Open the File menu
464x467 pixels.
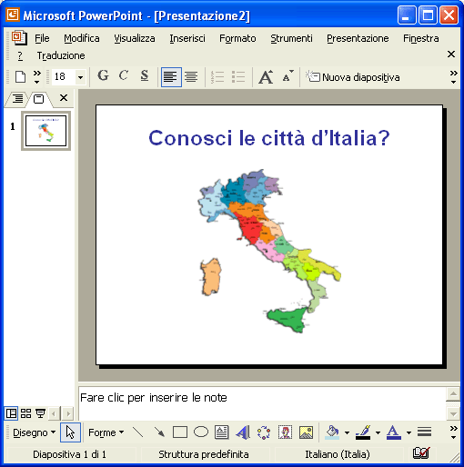[x=42, y=38]
